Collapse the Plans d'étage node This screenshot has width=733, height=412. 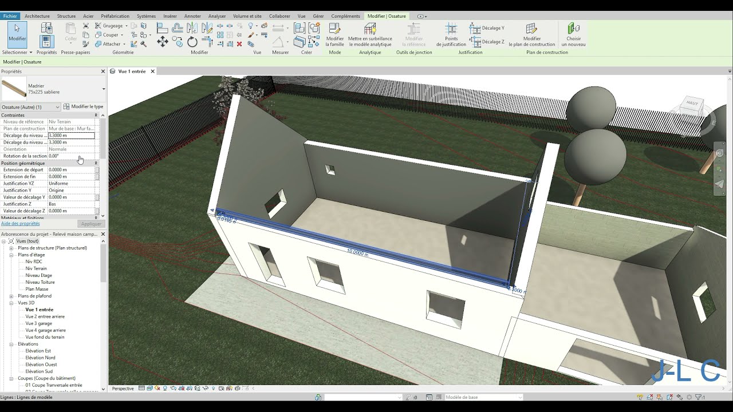11,255
